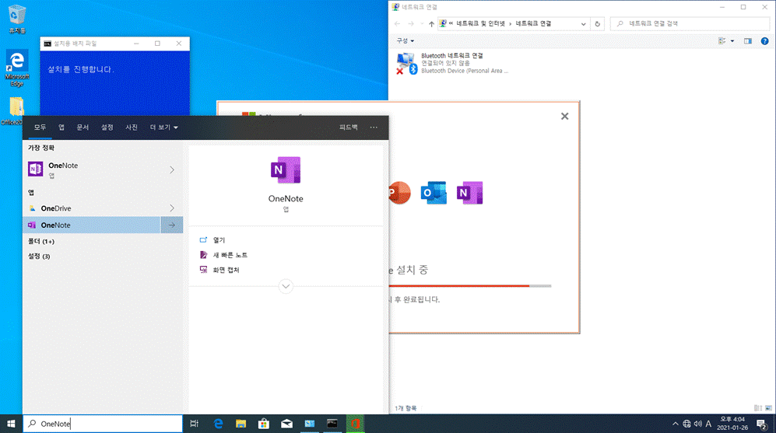Image resolution: width=776 pixels, height=433 pixels.
Task: Open the 구성 menu in network window
Action: [x=406, y=41]
